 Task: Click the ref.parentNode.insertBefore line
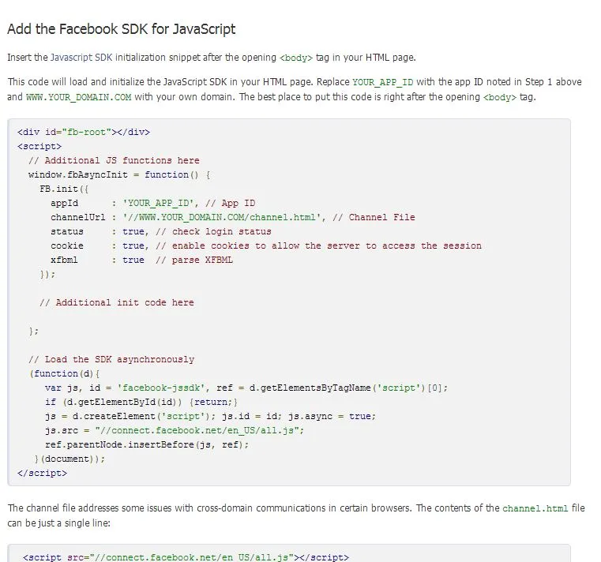[x=147, y=444]
